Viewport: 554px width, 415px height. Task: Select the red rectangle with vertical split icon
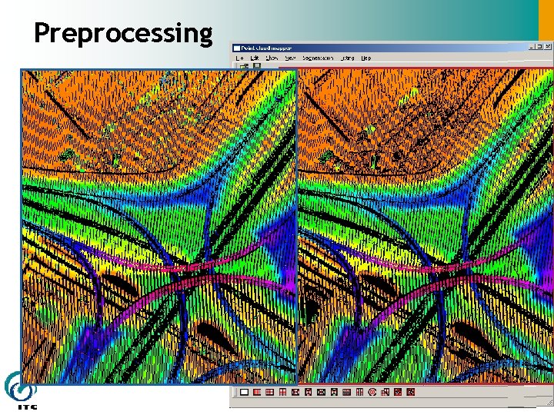[257, 392]
